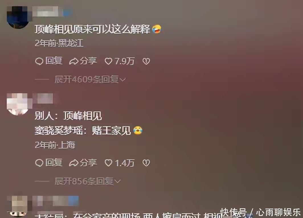Screen dimensions: 303x218
Task: Click chevron beside 856条回复
Action: [118, 181]
